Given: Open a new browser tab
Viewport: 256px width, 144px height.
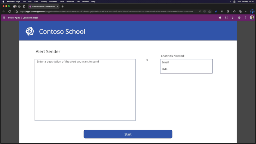Looking at the screenshot, I should pyautogui.click(x=63, y=6).
